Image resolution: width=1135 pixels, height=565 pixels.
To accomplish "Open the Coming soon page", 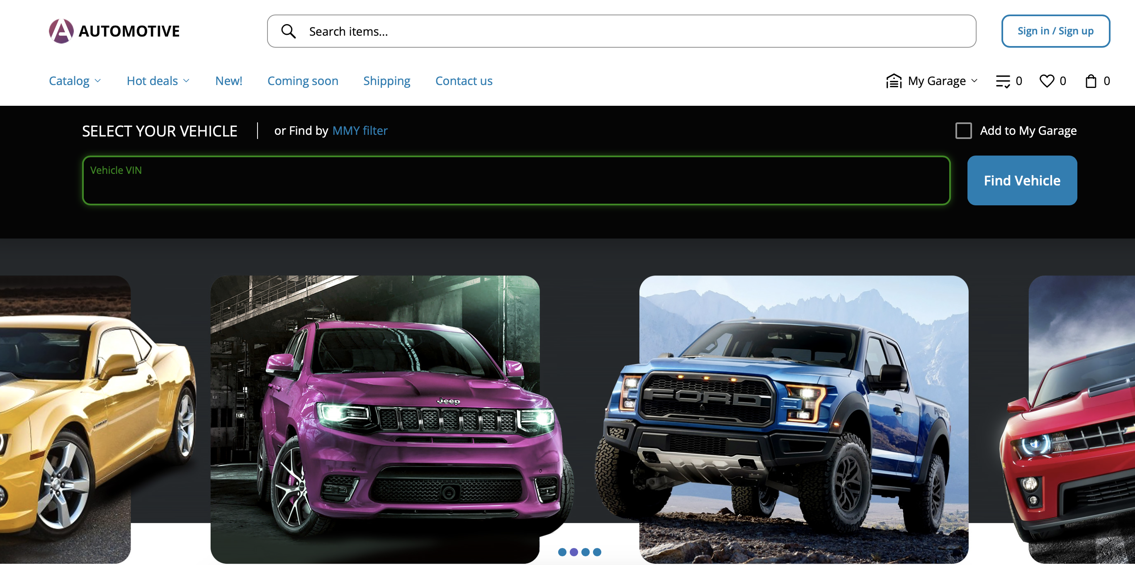I will click(303, 81).
